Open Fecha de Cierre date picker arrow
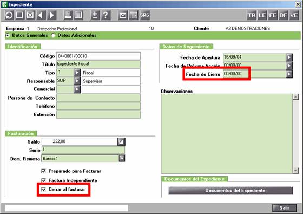This screenshot has width=303, height=214. pos(289,74)
